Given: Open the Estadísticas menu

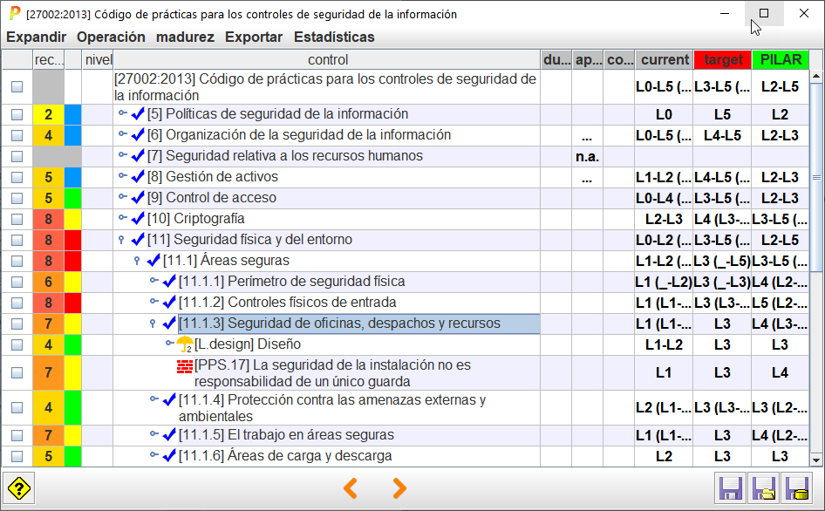Looking at the screenshot, I should click(334, 37).
